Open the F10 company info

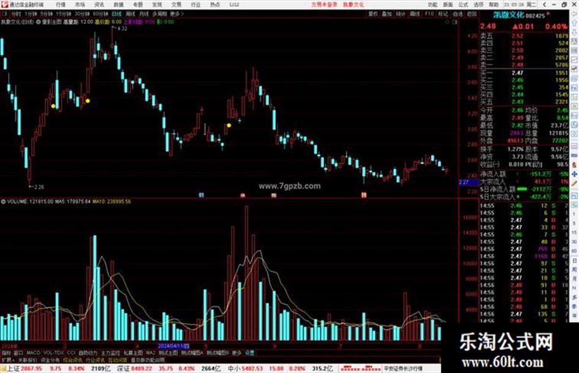(x=429, y=13)
